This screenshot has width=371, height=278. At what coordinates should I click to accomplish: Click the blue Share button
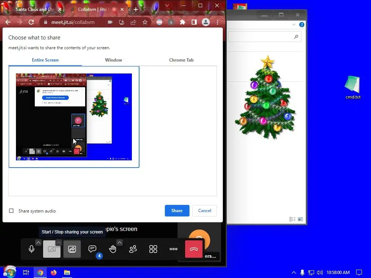coord(177,211)
